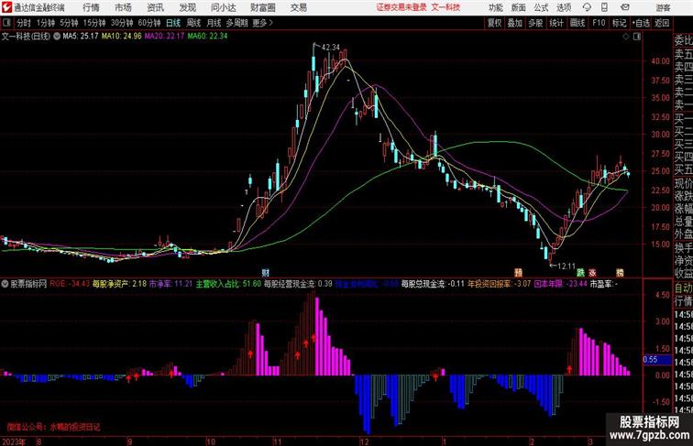This screenshot has height=446, width=693.
Task: Switch to the 分时 period tab
Action: [24, 23]
